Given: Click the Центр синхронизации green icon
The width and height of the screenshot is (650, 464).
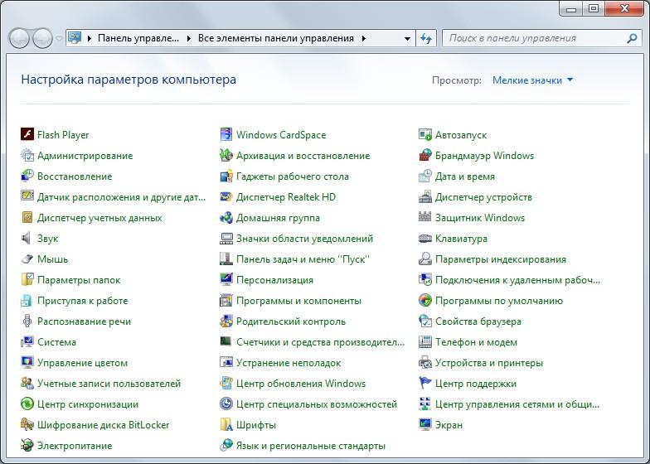Looking at the screenshot, I should click(x=27, y=404).
